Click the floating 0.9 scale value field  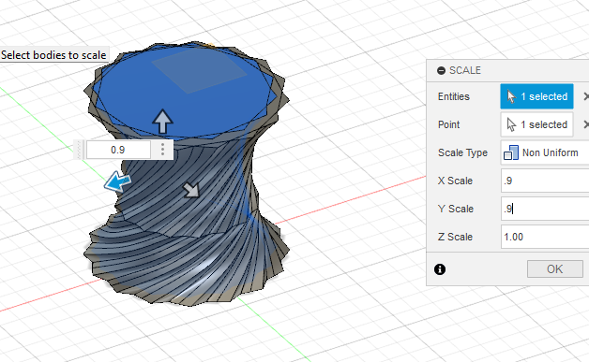tap(118, 150)
